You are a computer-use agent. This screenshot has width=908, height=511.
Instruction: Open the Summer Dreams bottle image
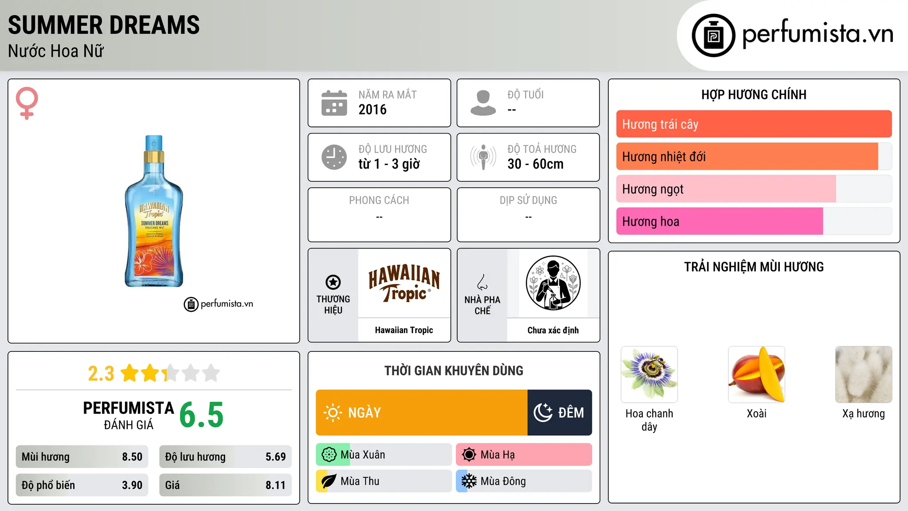[x=154, y=211]
